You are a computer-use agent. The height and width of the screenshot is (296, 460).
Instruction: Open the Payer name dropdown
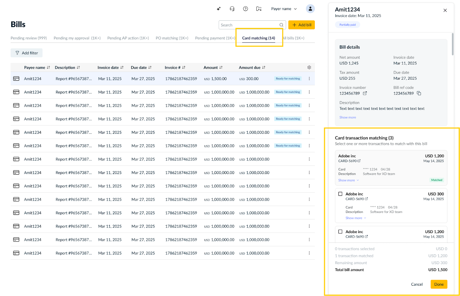(284, 9)
